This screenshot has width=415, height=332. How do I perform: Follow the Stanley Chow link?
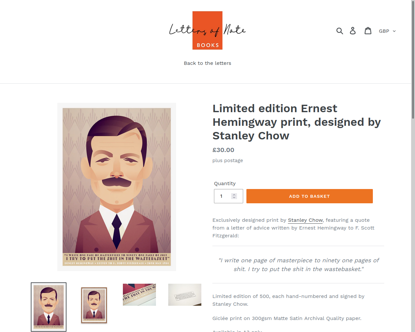click(x=305, y=220)
